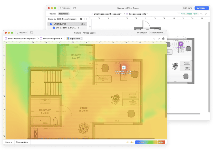Click the Export report button

pos(157,33)
